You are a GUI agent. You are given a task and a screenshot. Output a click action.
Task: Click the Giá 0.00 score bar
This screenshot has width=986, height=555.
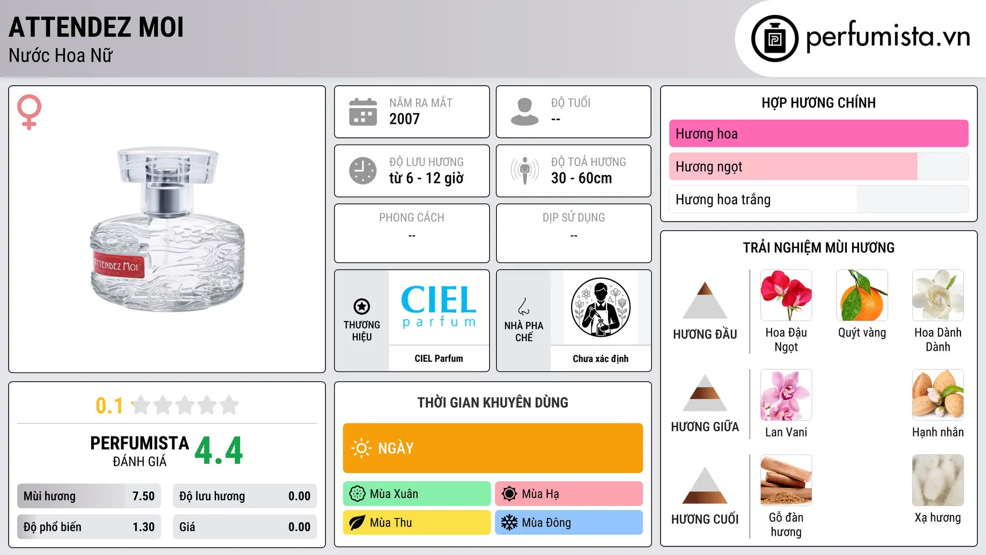[x=245, y=527]
